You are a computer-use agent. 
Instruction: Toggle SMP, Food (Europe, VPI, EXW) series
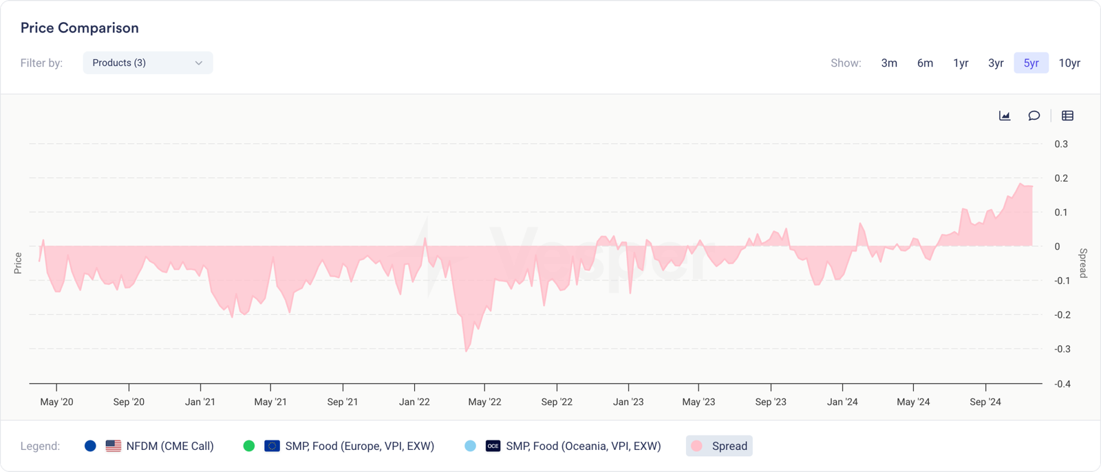359,446
